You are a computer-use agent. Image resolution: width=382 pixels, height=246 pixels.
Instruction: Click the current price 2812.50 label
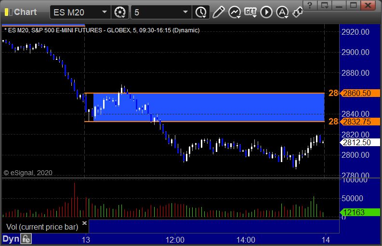[360, 142]
